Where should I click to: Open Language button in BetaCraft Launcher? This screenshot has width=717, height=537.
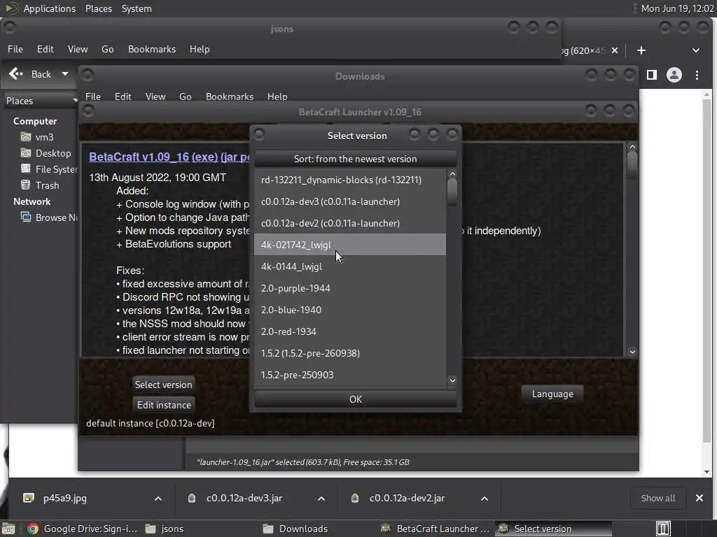point(552,394)
